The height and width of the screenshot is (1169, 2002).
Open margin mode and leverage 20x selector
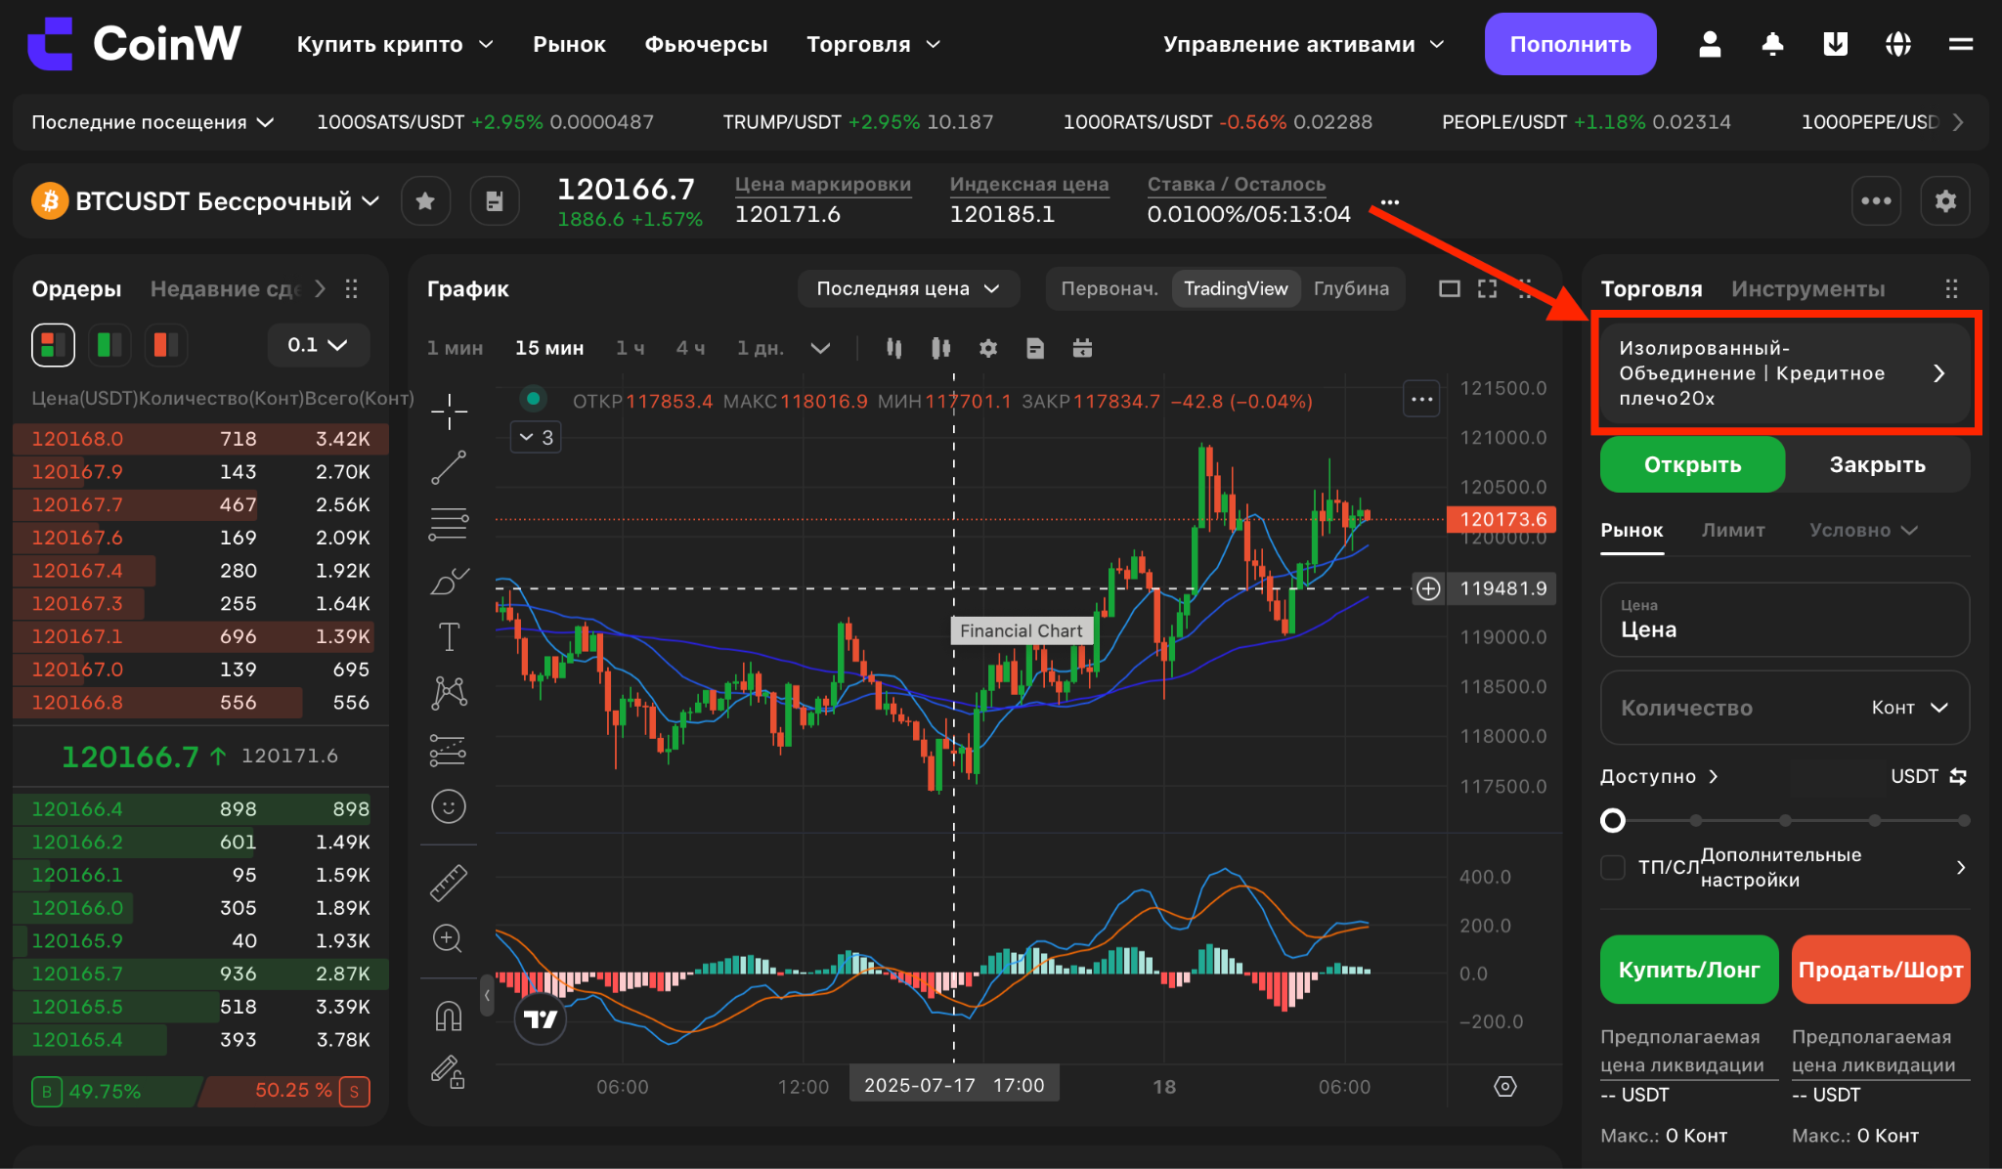pos(1784,373)
